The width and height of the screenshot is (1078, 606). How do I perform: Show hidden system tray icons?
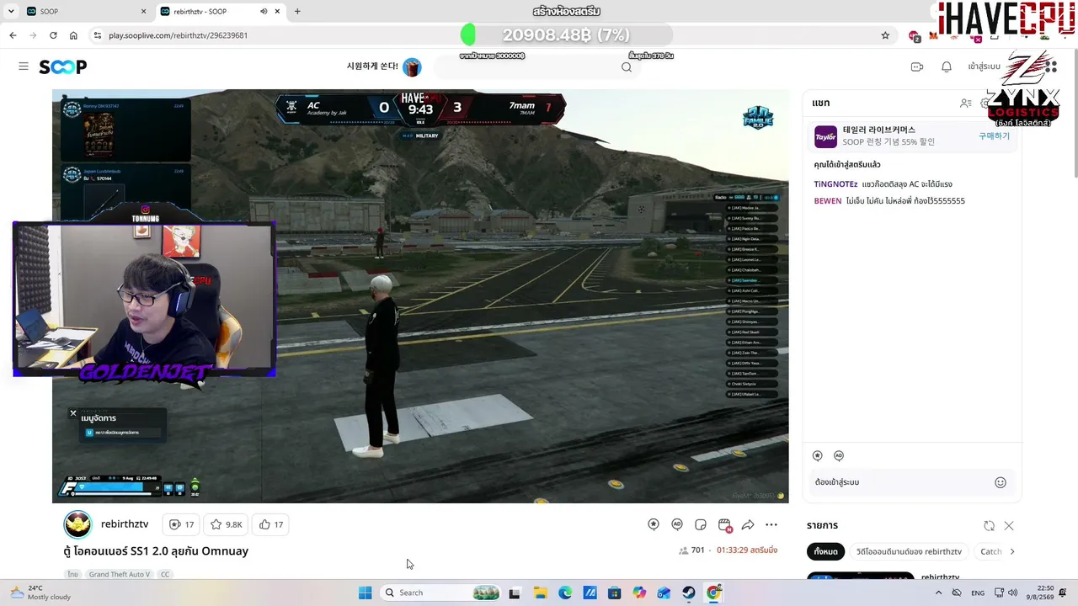(x=941, y=593)
